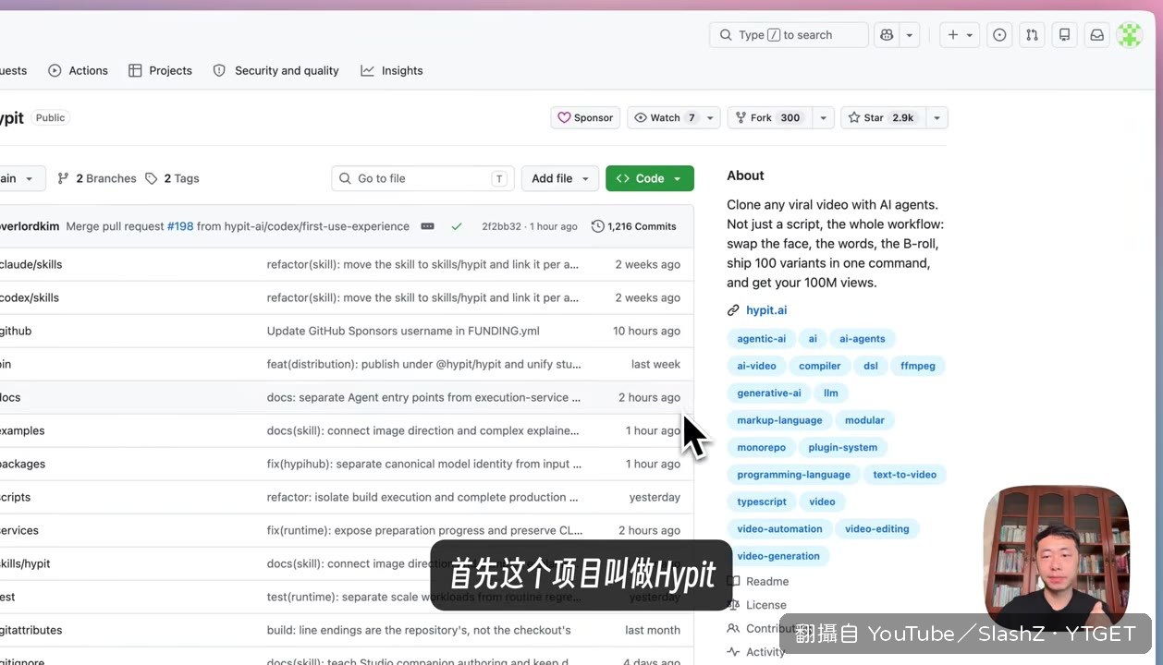Image resolution: width=1163 pixels, height=665 pixels.
Task: Focus the Type / to search field
Action: pyautogui.click(x=789, y=35)
